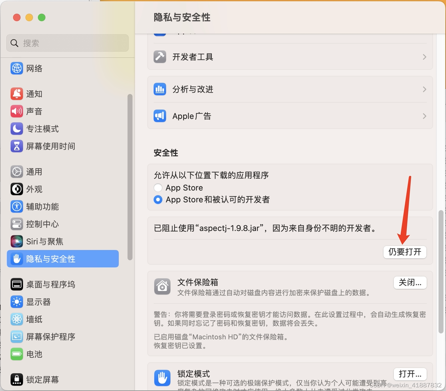Click the Analytics & Improvements chart icon
Viewport: 446px width, 391px height.
(160, 89)
